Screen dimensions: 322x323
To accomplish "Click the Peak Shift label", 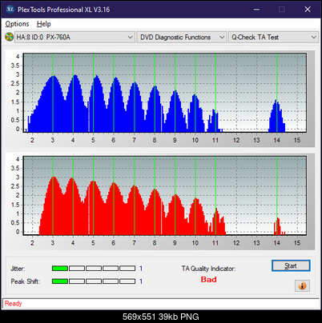I will coord(26,281).
